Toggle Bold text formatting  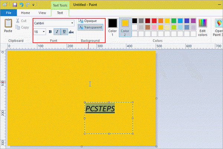[50, 32]
